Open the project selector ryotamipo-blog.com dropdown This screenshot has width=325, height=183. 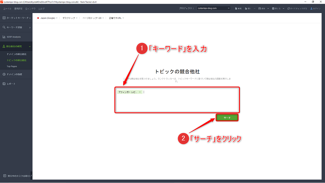click(x=213, y=8)
